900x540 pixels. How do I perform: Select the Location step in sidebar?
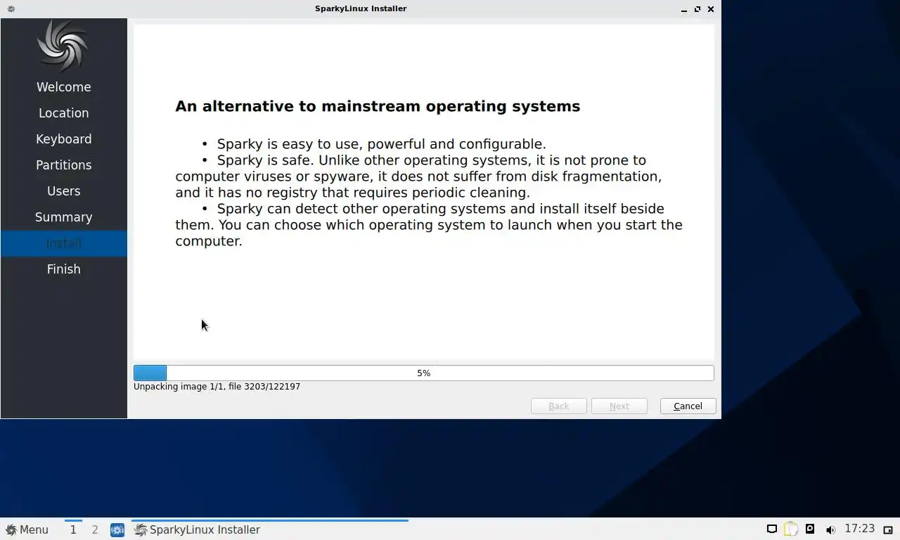coord(63,113)
